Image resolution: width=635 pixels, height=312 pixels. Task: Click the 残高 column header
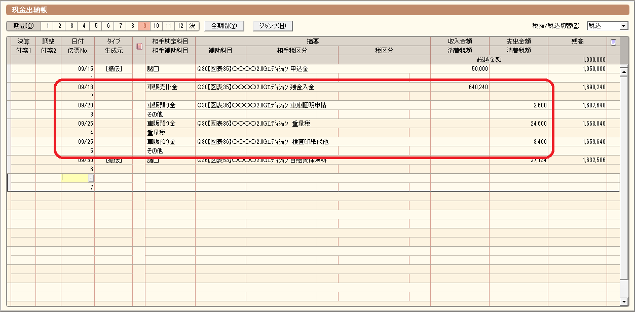(577, 42)
